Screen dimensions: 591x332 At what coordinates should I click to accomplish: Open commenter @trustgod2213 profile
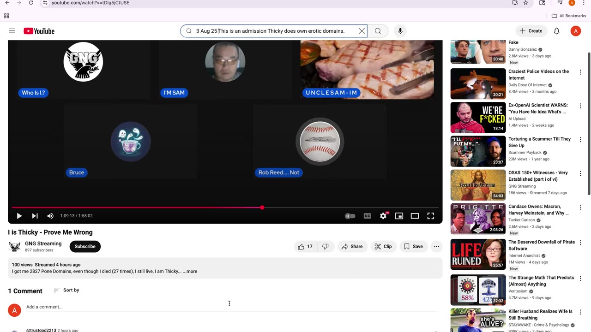41,330
